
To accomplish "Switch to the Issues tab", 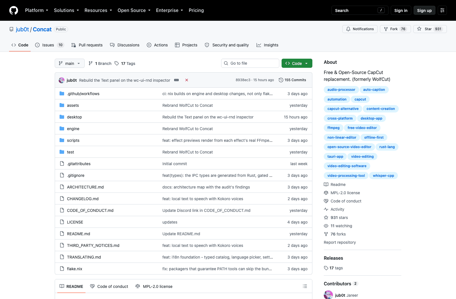I will tap(50, 45).
